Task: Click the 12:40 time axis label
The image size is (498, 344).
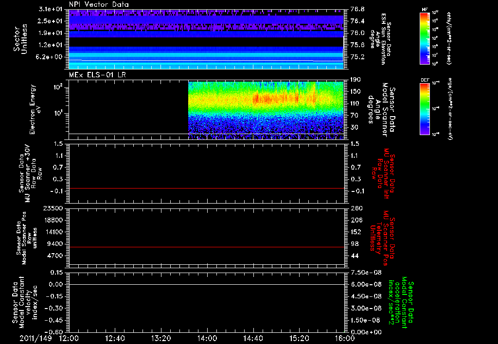Action: [x=115, y=338]
